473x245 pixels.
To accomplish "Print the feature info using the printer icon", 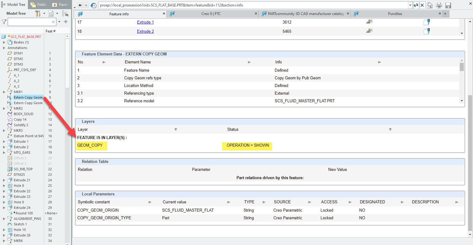I will 439,5.
